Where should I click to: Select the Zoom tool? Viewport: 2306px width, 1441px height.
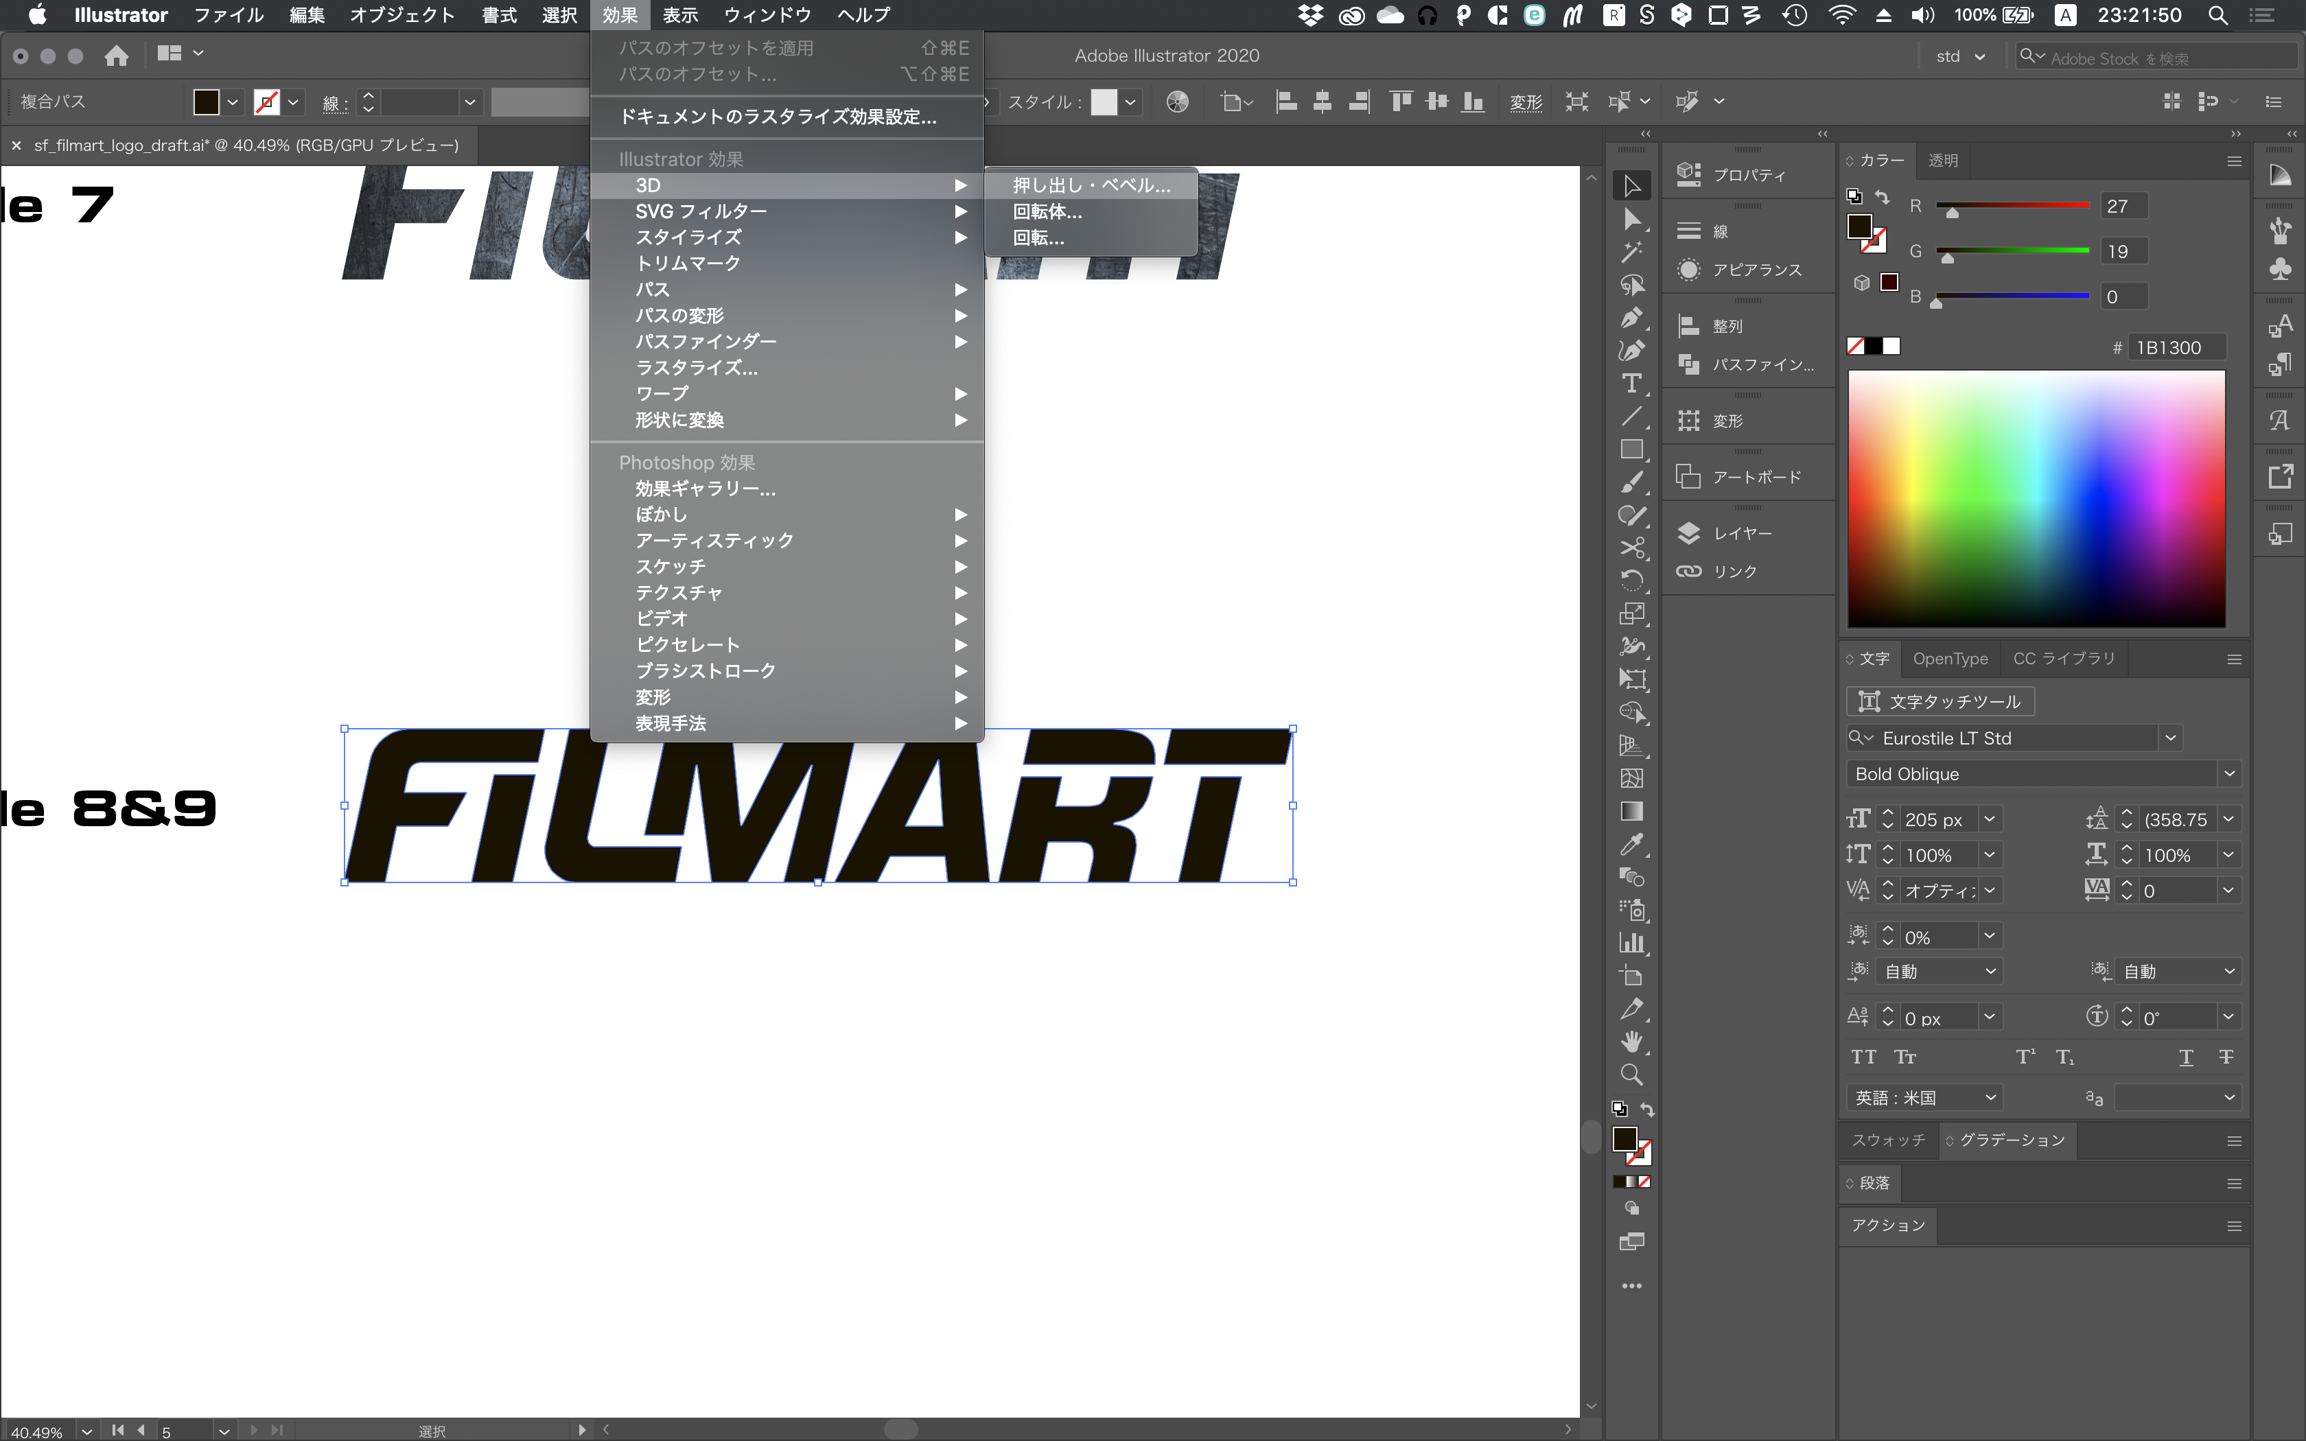tap(1631, 1075)
